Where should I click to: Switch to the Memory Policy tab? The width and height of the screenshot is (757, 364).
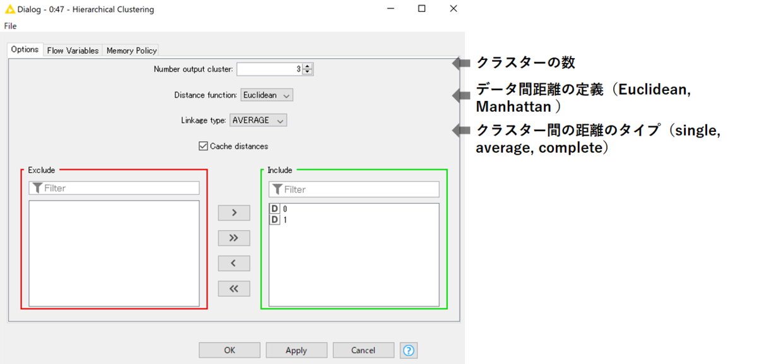pos(131,50)
